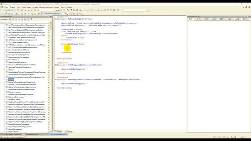
Task: Click the Open file toolbar icon
Action: point(5,11)
